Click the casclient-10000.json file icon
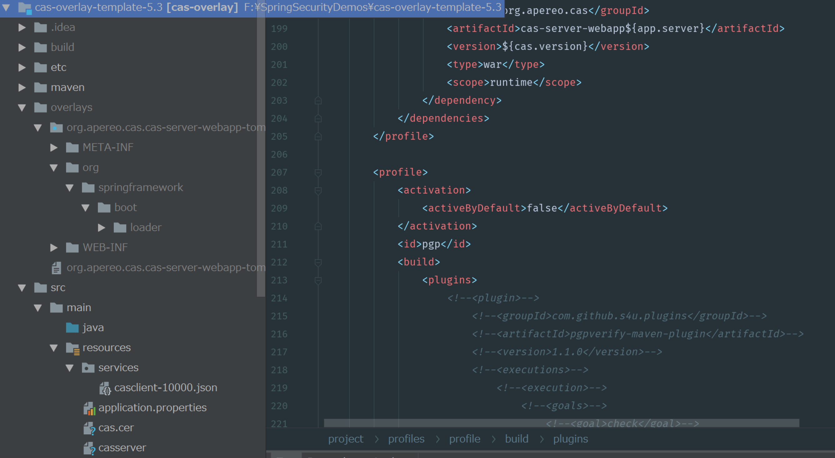This screenshot has height=458, width=835. (x=105, y=388)
